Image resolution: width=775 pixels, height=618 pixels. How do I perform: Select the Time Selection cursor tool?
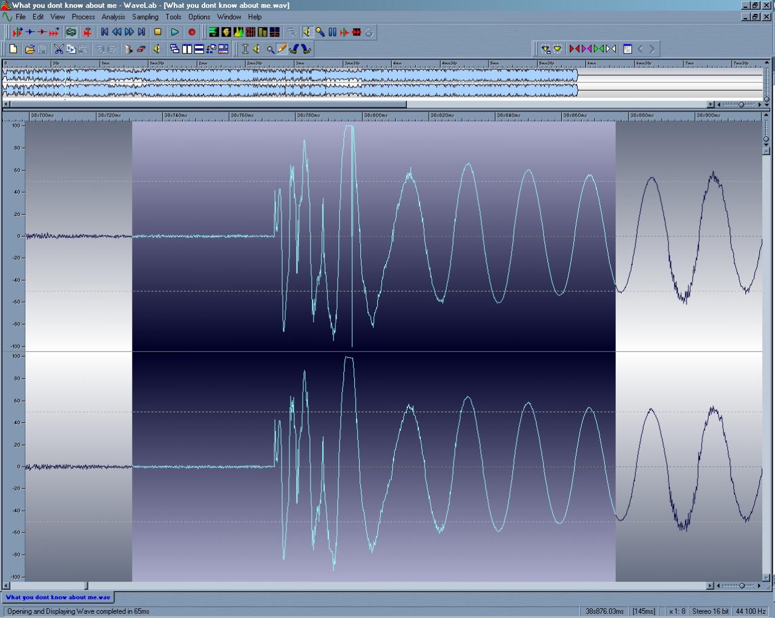[245, 49]
